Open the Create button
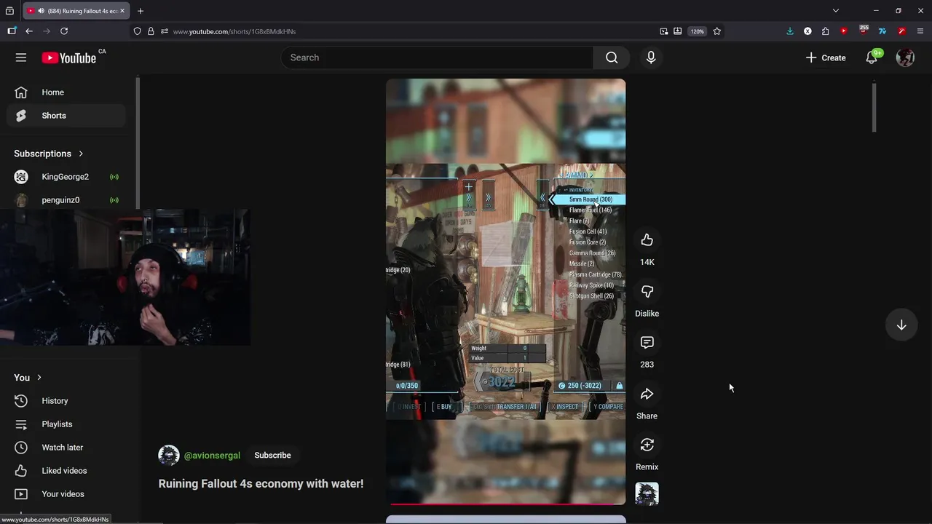The height and width of the screenshot is (524, 932). point(826,57)
